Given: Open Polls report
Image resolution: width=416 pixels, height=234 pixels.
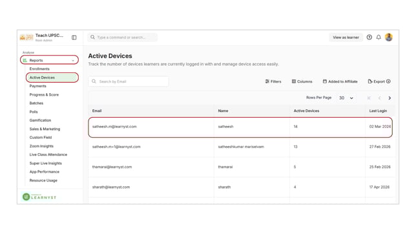Looking at the screenshot, I should pos(34,112).
